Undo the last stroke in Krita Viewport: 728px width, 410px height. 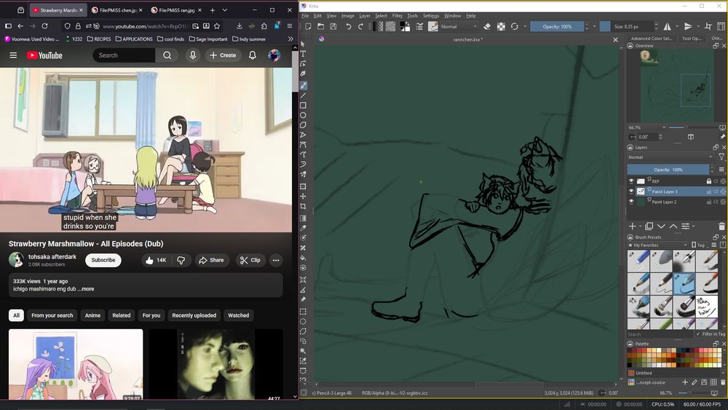pos(348,26)
